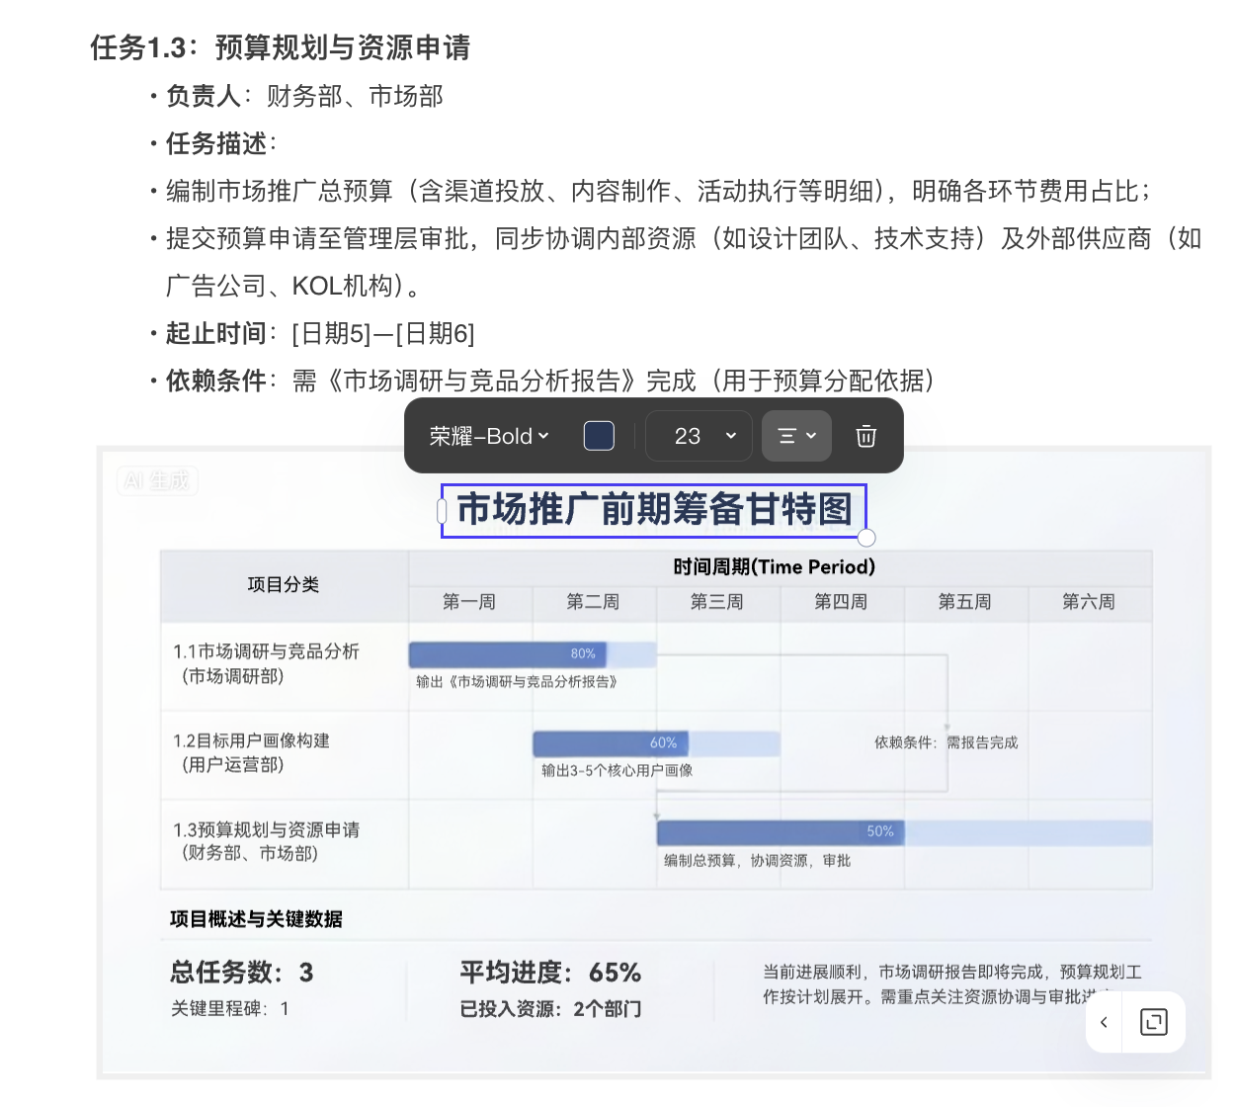Click the round handle below the title box
Viewport: 1235px width, 1107px height.
coord(866,538)
